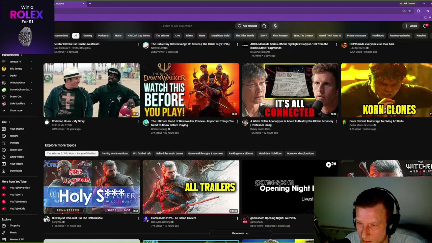Activate voice search microphone icon
This screenshot has width=432, height=243.
pos(275,26)
